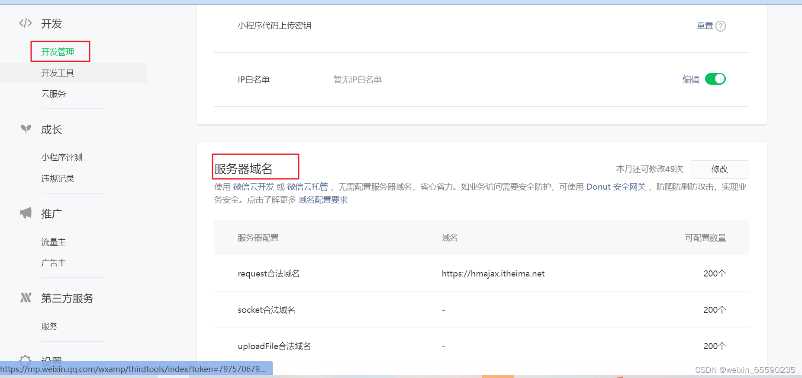Open the 微信云托管 link

(307, 187)
